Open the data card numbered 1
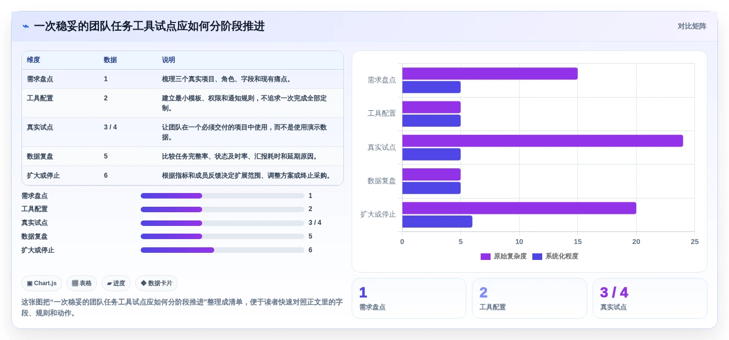 coord(409,298)
